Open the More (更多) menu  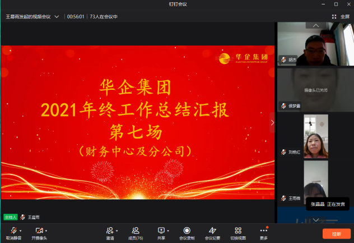263,231
